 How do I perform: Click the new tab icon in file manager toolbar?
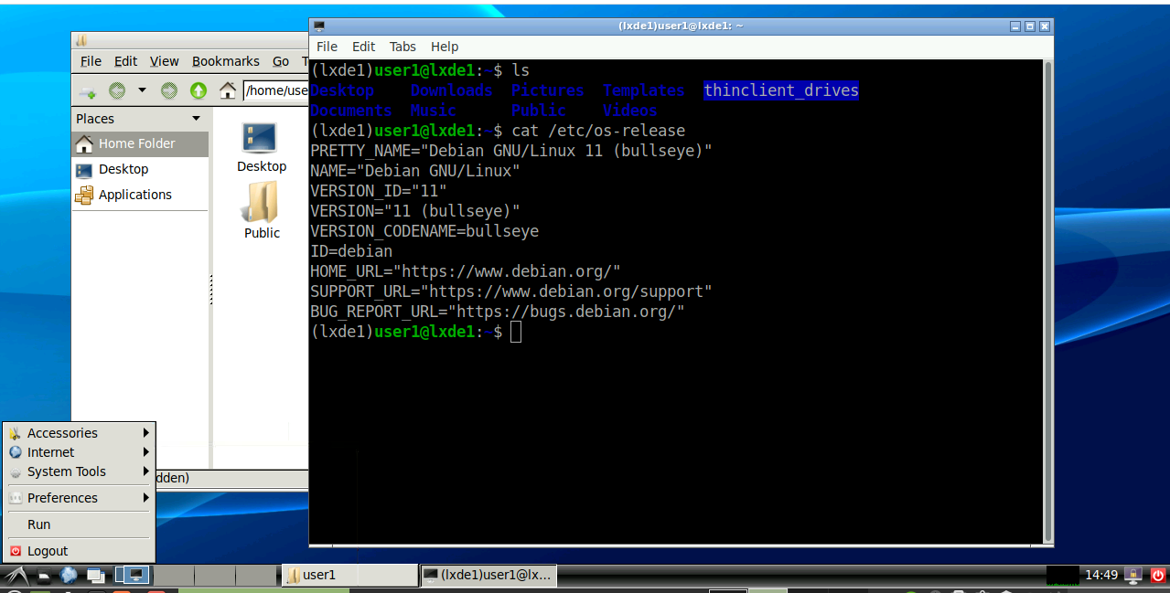(x=87, y=90)
